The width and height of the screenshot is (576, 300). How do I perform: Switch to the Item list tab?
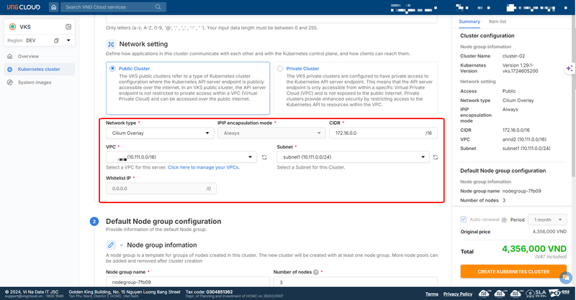tap(497, 22)
